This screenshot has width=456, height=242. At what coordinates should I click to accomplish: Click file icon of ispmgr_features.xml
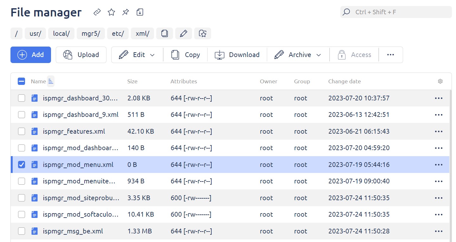[x=35, y=131]
